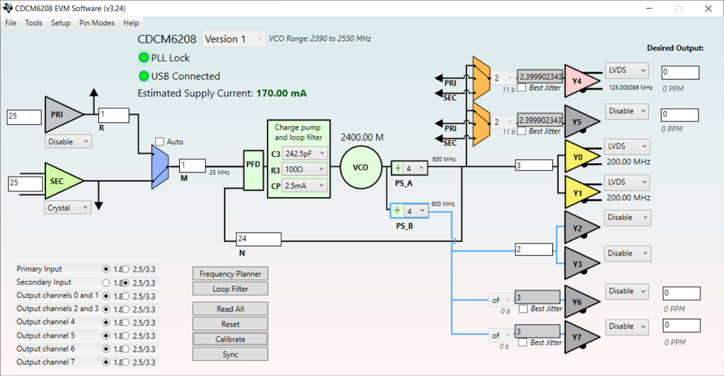This screenshot has width=724, height=376.
Task: Open the R3 100Ω dropdown
Action: tap(304, 169)
